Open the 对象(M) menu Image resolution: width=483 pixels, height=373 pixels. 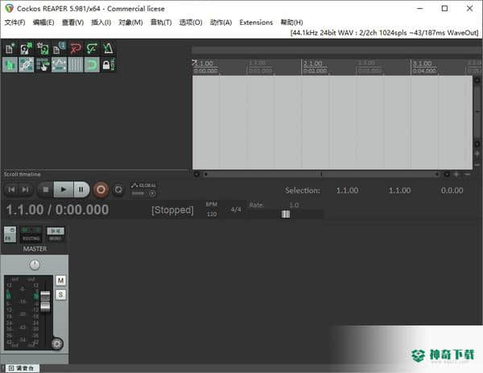click(x=130, y=23)
